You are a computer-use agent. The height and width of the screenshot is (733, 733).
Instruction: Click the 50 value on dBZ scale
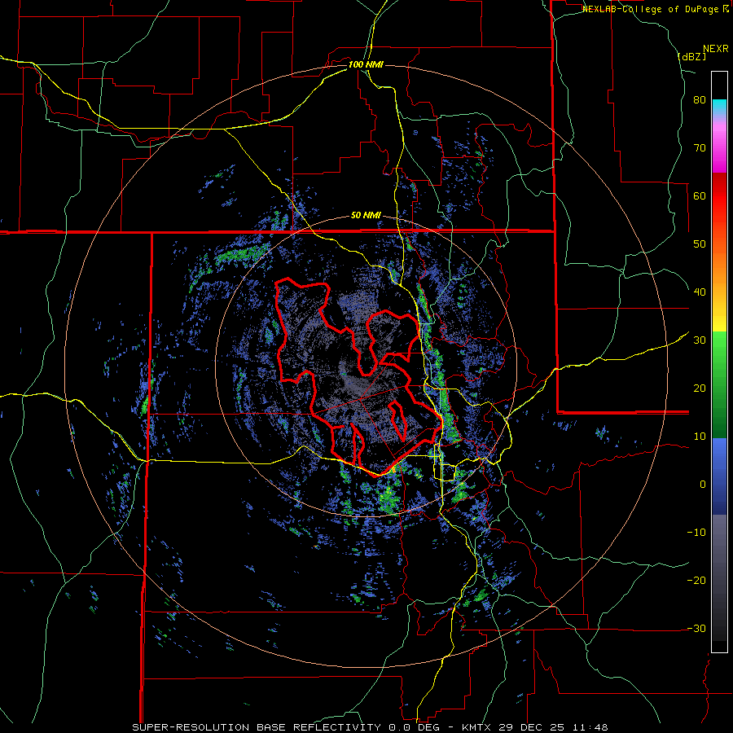(700, 244)
